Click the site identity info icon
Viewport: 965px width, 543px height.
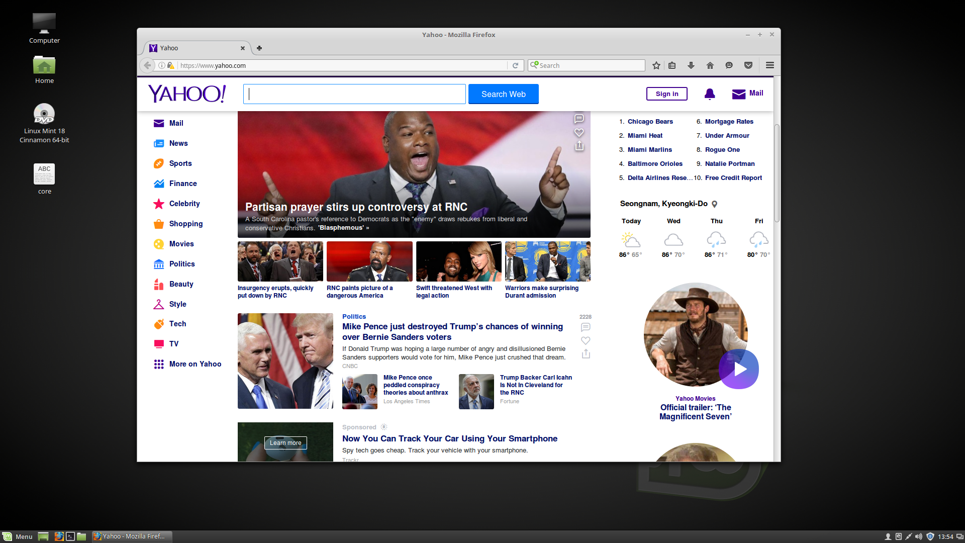tap(162, 65)
